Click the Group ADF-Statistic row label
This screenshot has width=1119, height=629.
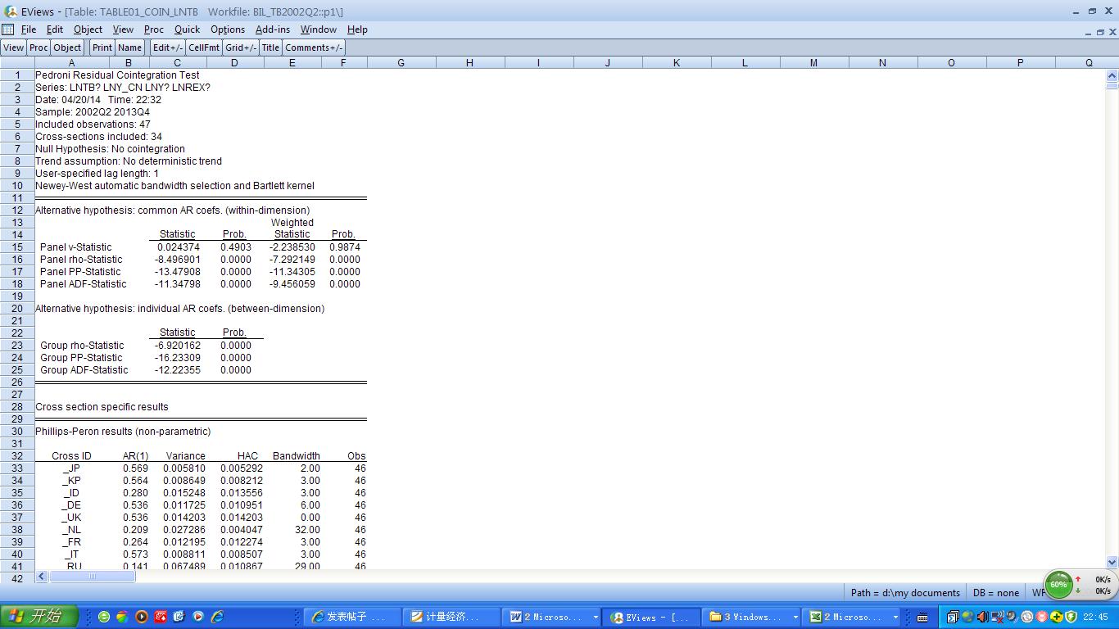tap(84, 370)
